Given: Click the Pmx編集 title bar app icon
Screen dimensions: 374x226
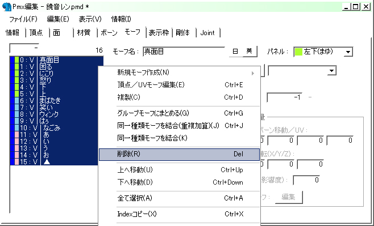Looking at the screenshot, I should pos(6,7).
